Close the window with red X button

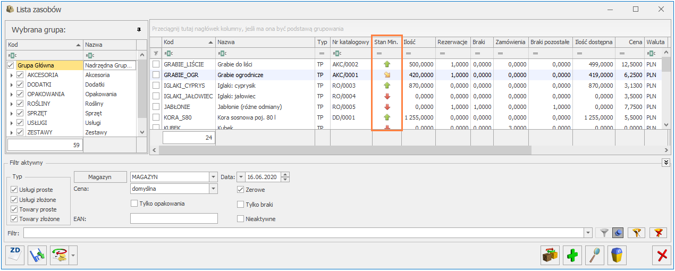click(662, 256)
